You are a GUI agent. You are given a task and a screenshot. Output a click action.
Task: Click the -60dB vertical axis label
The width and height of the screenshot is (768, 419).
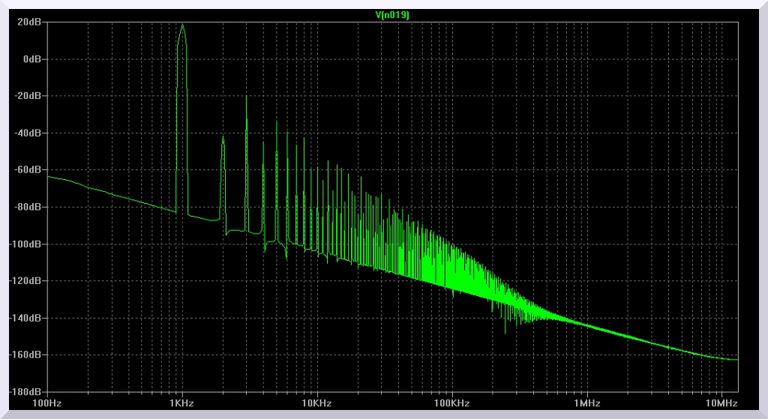coord(27,169)
